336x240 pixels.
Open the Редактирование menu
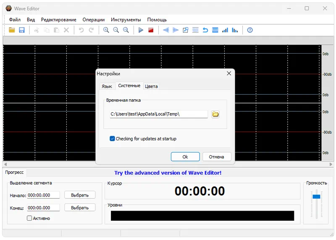(58, 20)
